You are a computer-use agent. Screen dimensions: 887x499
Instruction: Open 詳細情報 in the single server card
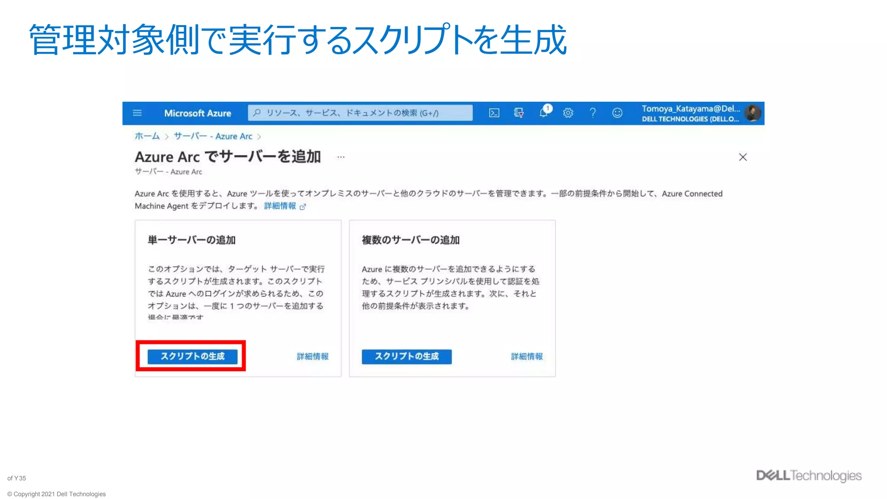click(313, 356)
